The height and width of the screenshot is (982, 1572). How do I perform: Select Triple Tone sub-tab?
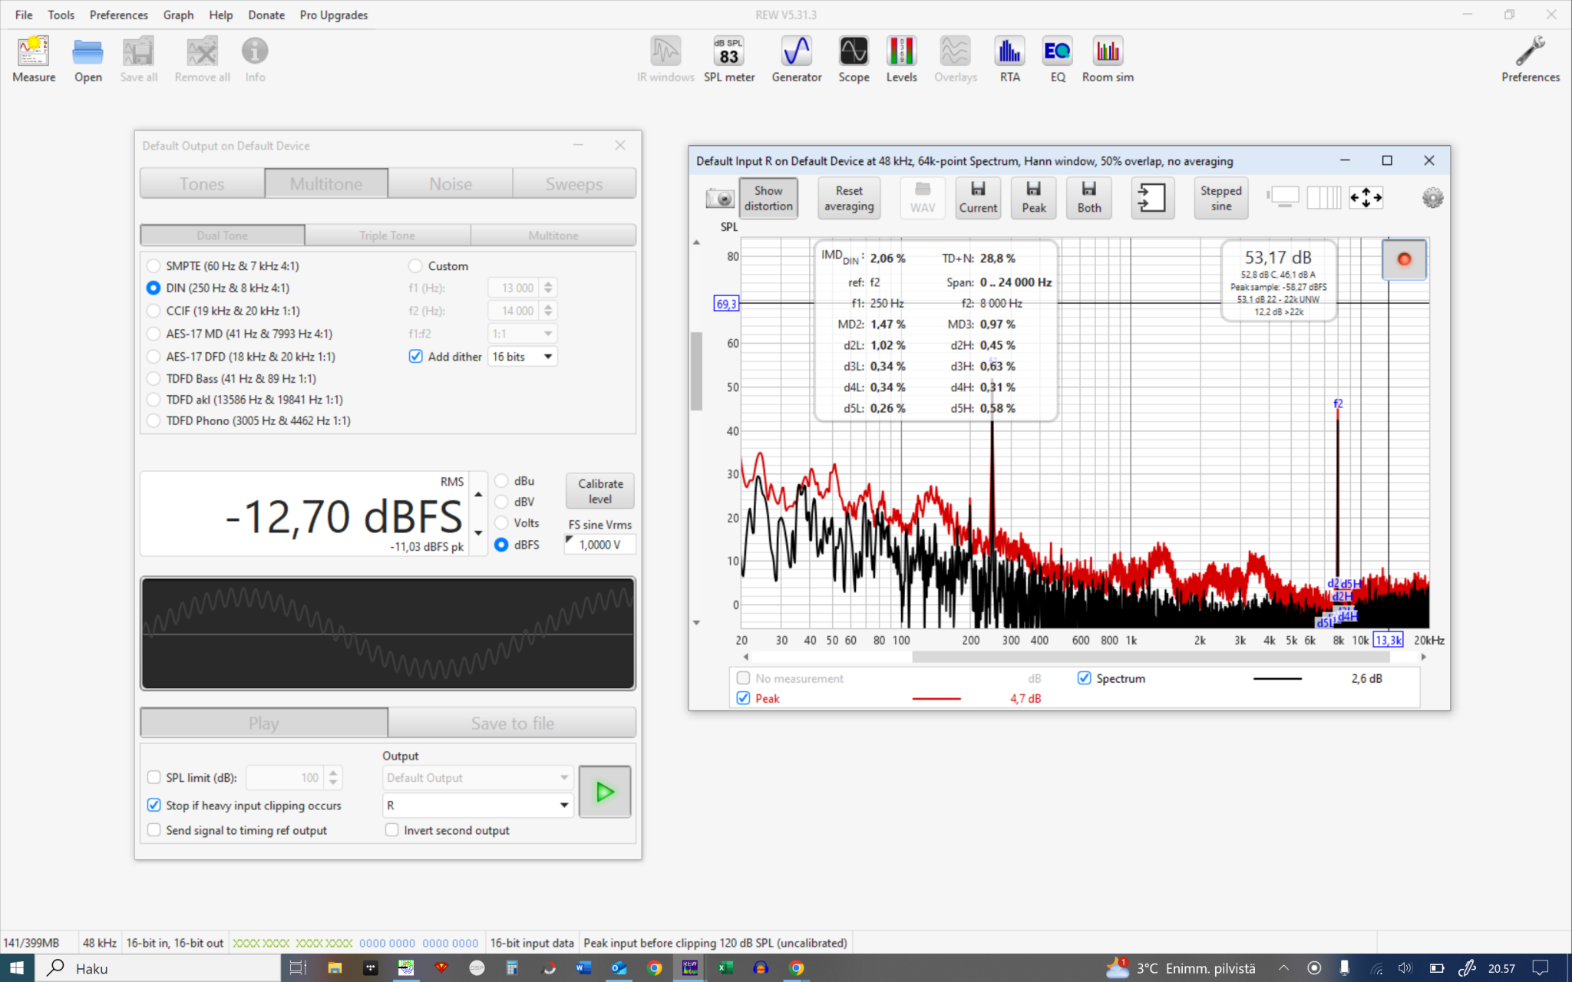[x=388, y=236]
